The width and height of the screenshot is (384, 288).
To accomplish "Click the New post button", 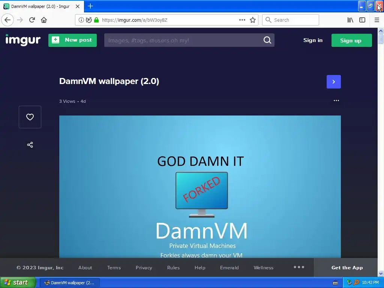I will point(72,40).
